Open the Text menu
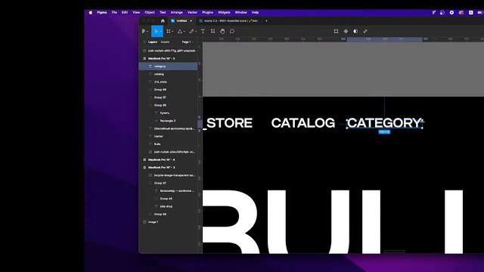Image resolution: width=484 pixels, height=272 pixels. tap(163, 12)
